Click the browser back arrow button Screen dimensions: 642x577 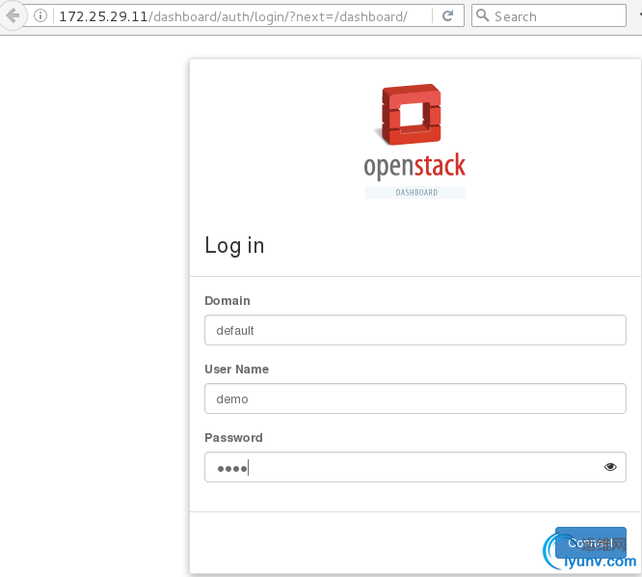click(x=13, y=16)
